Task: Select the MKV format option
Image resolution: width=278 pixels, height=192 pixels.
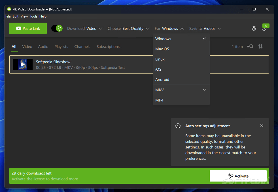Action: [181, 90]
